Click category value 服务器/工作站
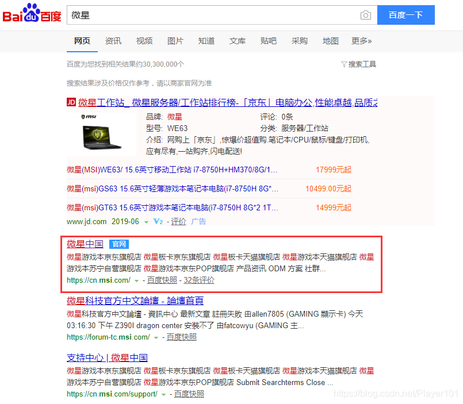Screen dimensions: 463x404 (305, 128)
